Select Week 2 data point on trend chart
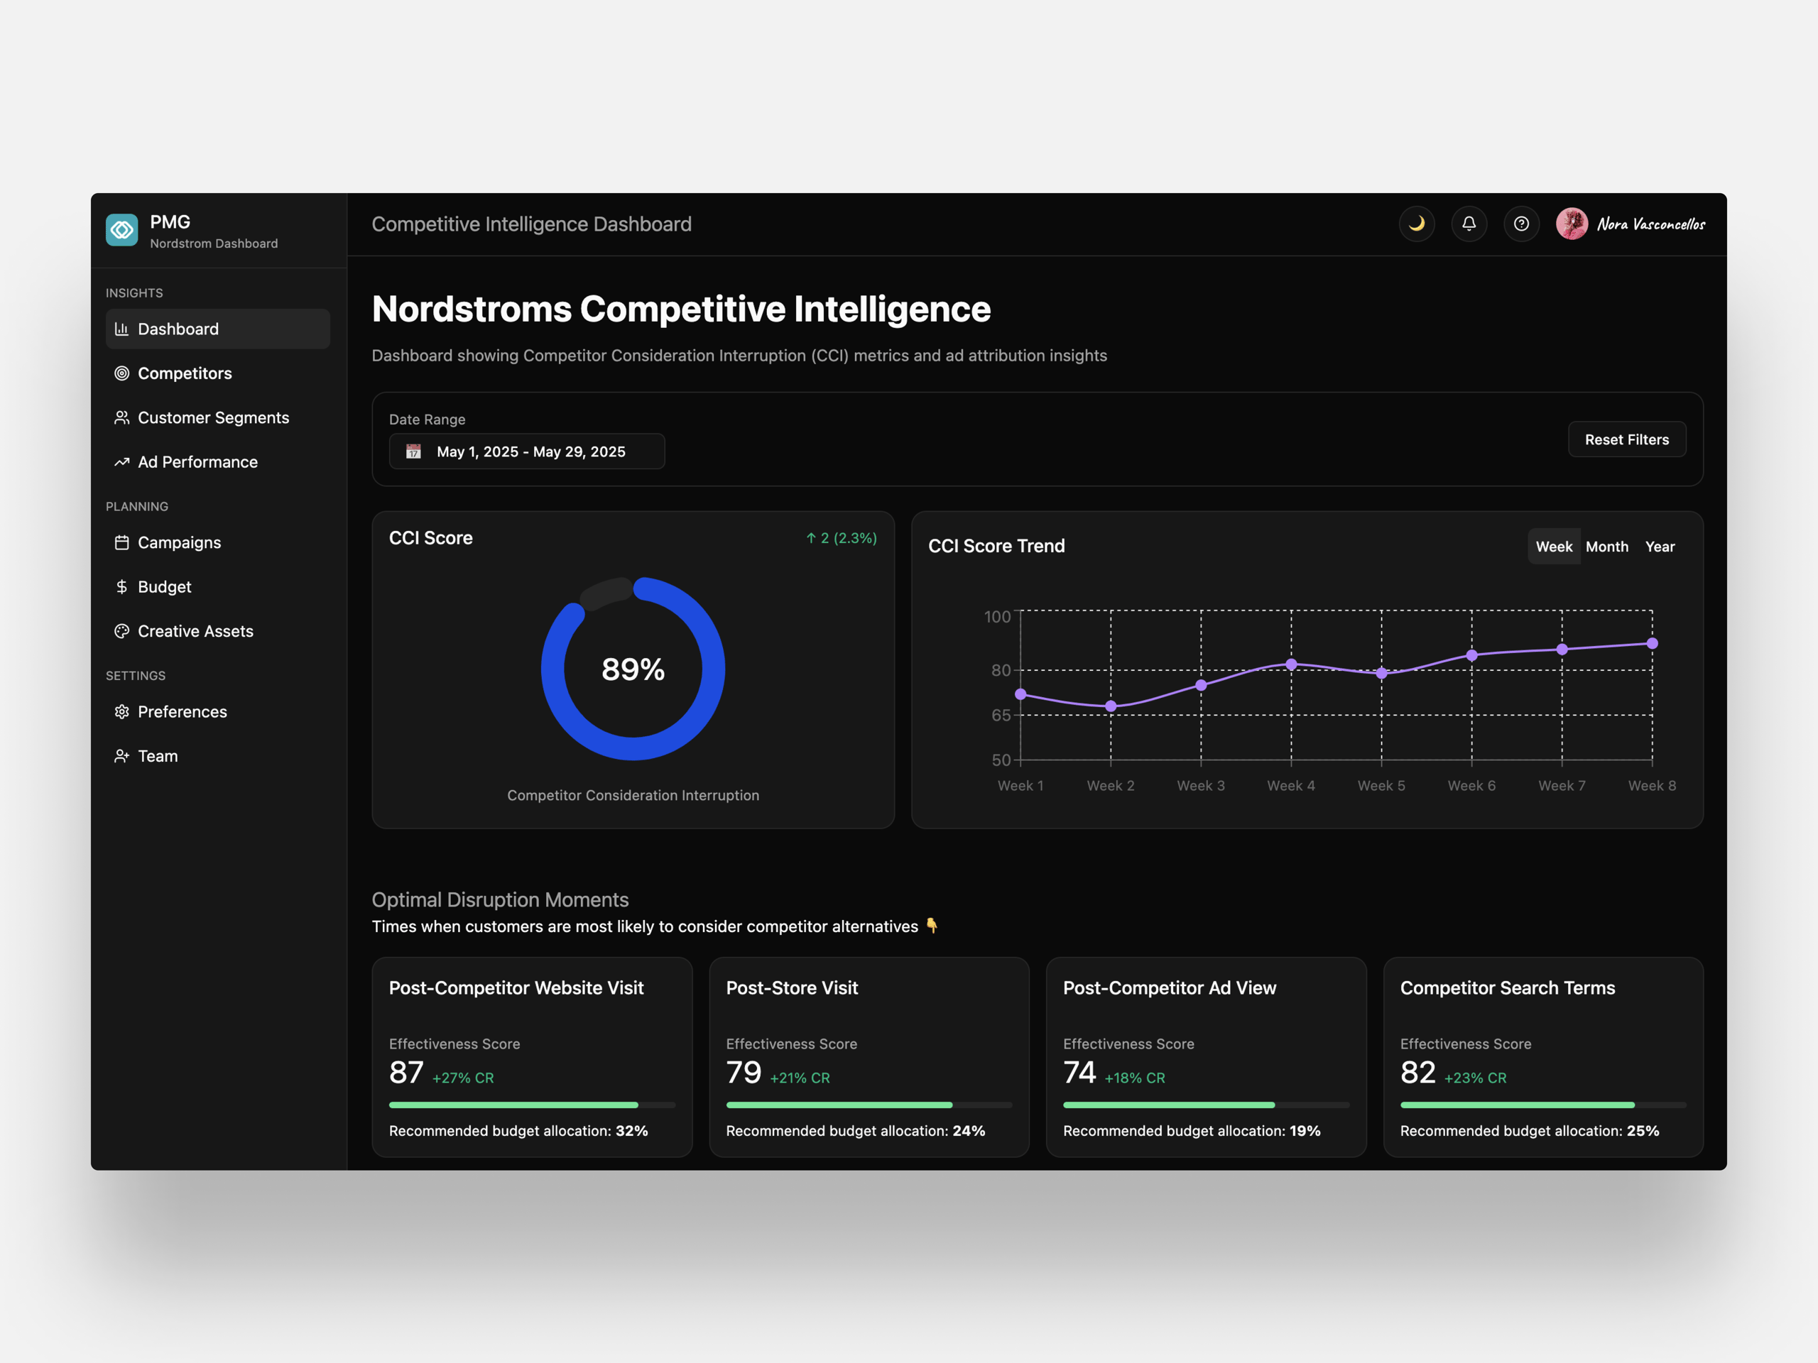 (x=1111, y=706)
